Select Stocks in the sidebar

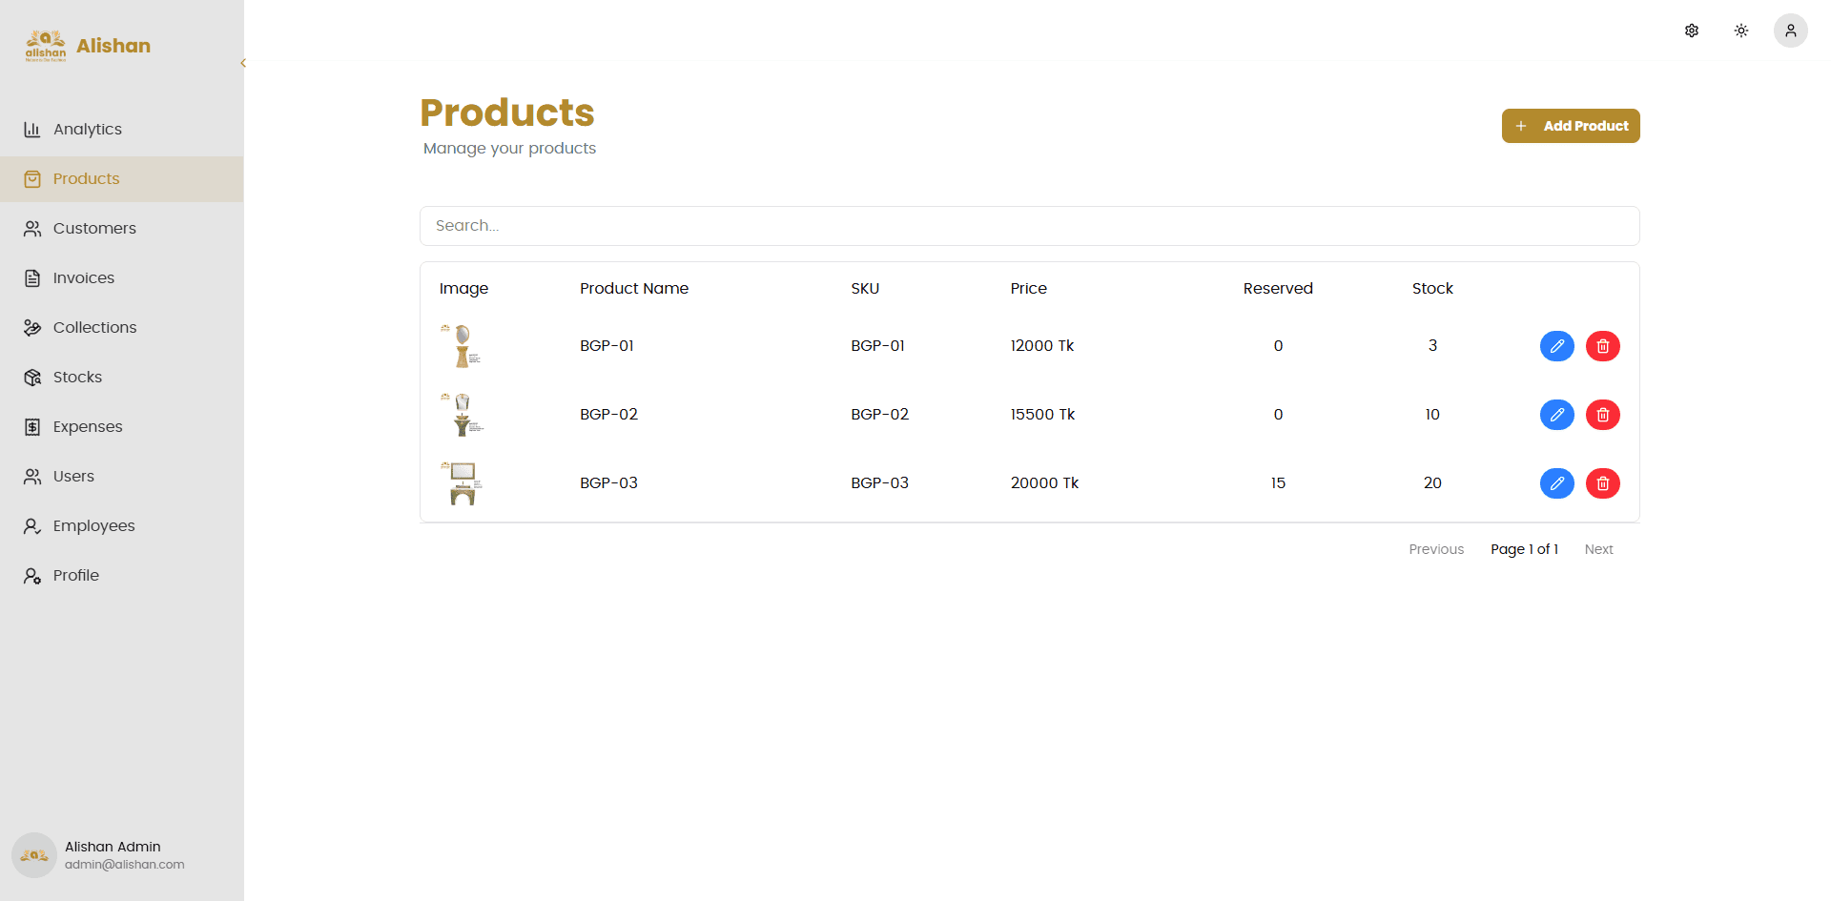[121, 378]
